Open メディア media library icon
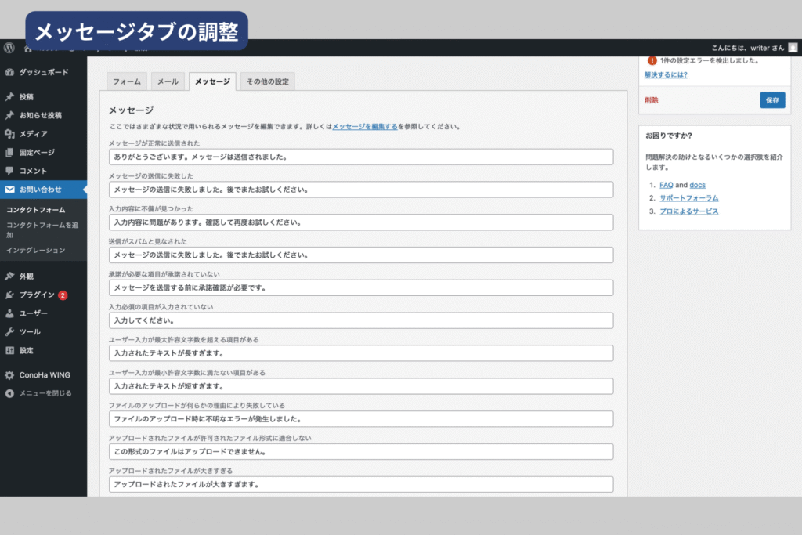This screenshot has height=535, width=802. click(9, 134)
